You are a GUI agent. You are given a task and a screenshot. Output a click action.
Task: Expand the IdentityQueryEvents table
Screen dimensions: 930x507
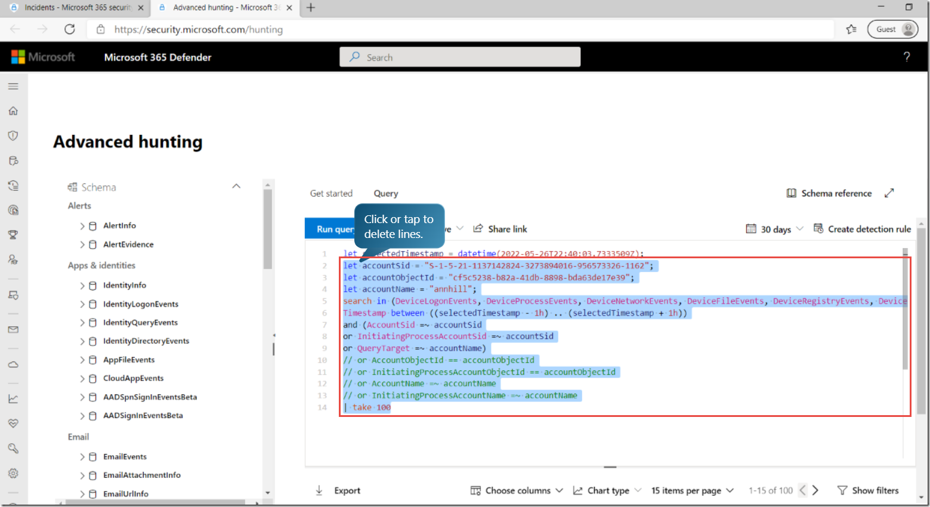pyautogui.click(x=82, y=323)
